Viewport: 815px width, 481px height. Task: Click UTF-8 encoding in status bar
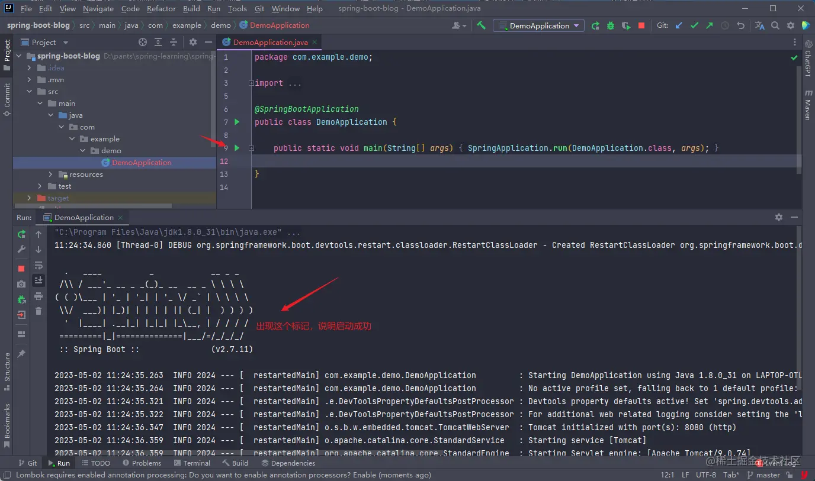tap(705, 474)
